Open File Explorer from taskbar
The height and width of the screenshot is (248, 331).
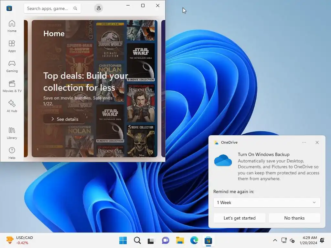point(180,240)
